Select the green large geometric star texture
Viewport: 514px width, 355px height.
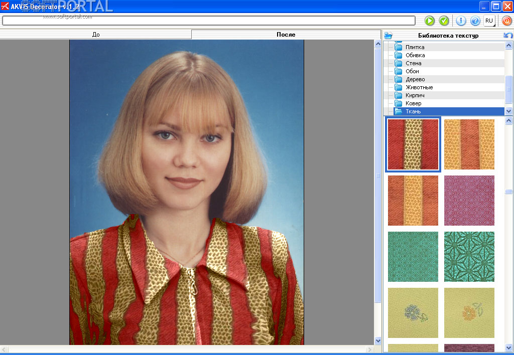pyautogui.click(x=469, y=257)
